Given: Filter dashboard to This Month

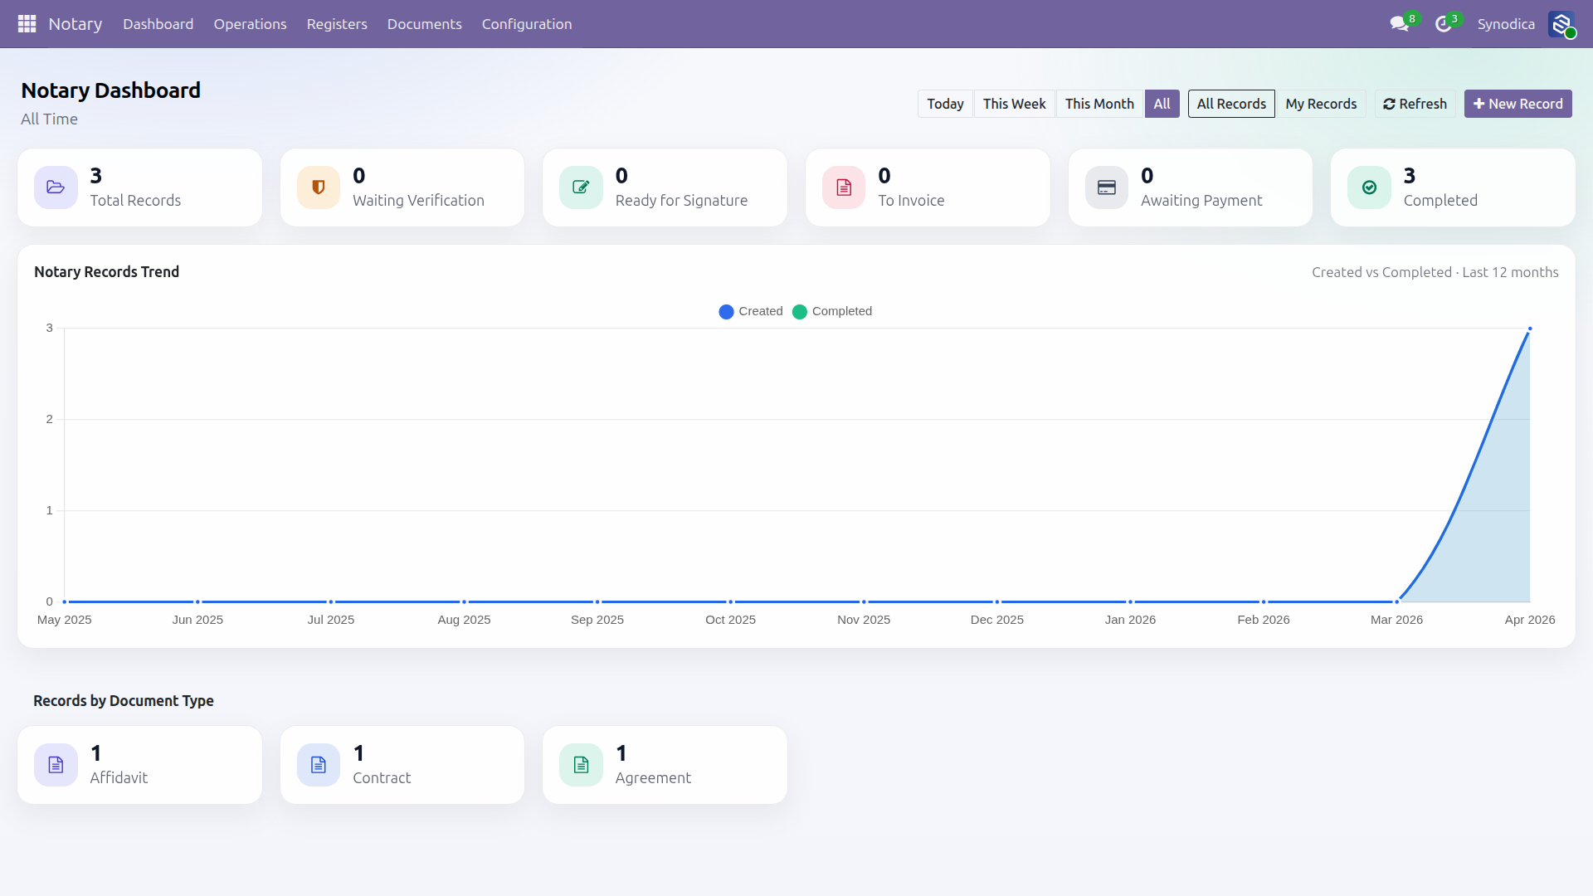Looking at the screenshot, I should 1099,104.
